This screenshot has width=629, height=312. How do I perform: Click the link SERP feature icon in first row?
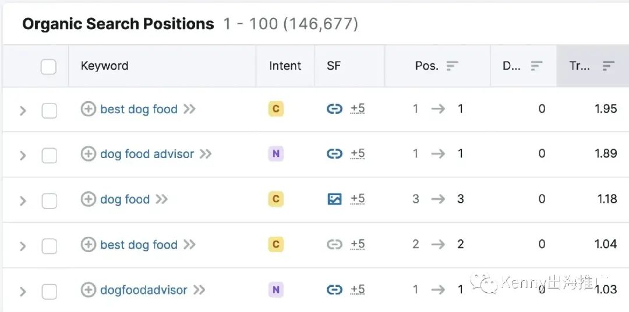click(334, 109)
